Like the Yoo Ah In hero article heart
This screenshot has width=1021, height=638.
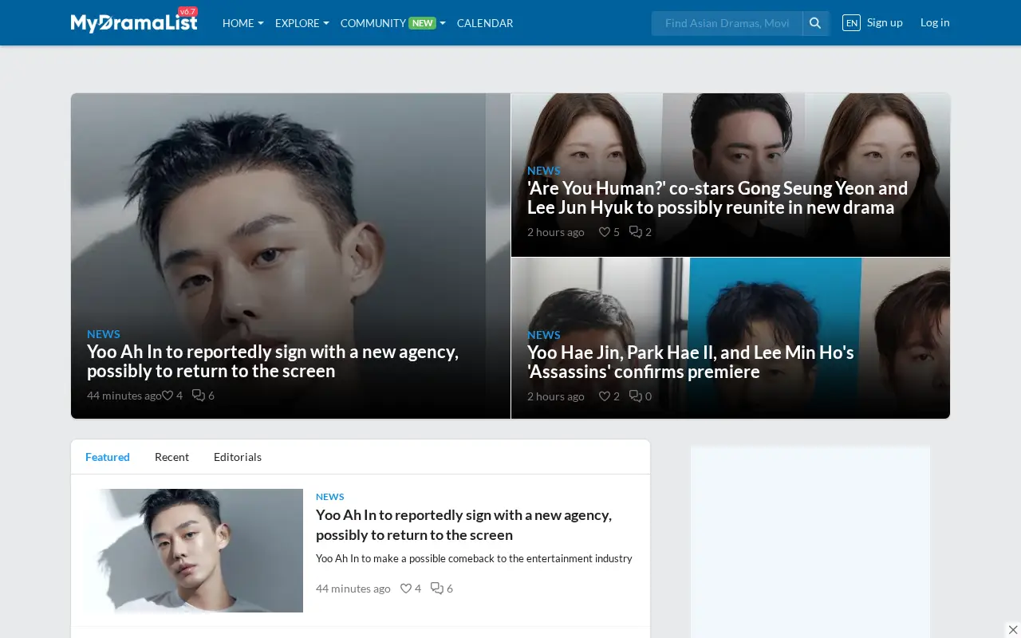point(168,396)
